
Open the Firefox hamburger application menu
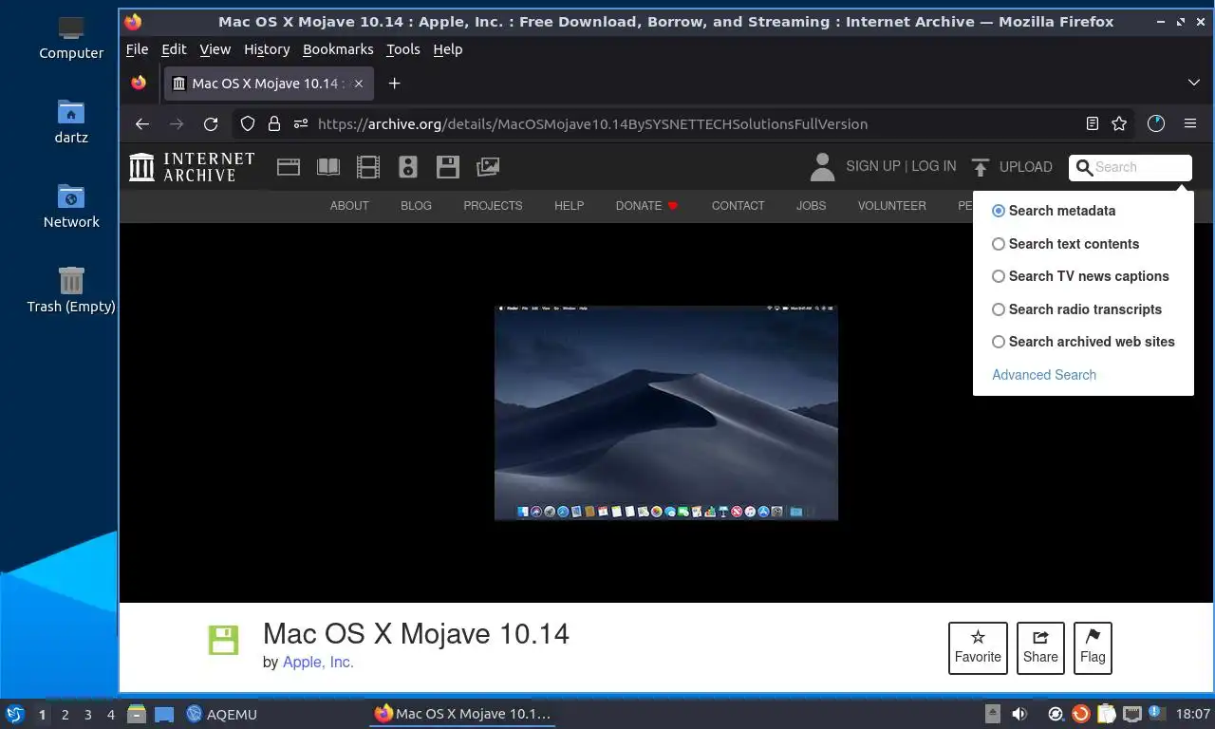point(1190,123)
